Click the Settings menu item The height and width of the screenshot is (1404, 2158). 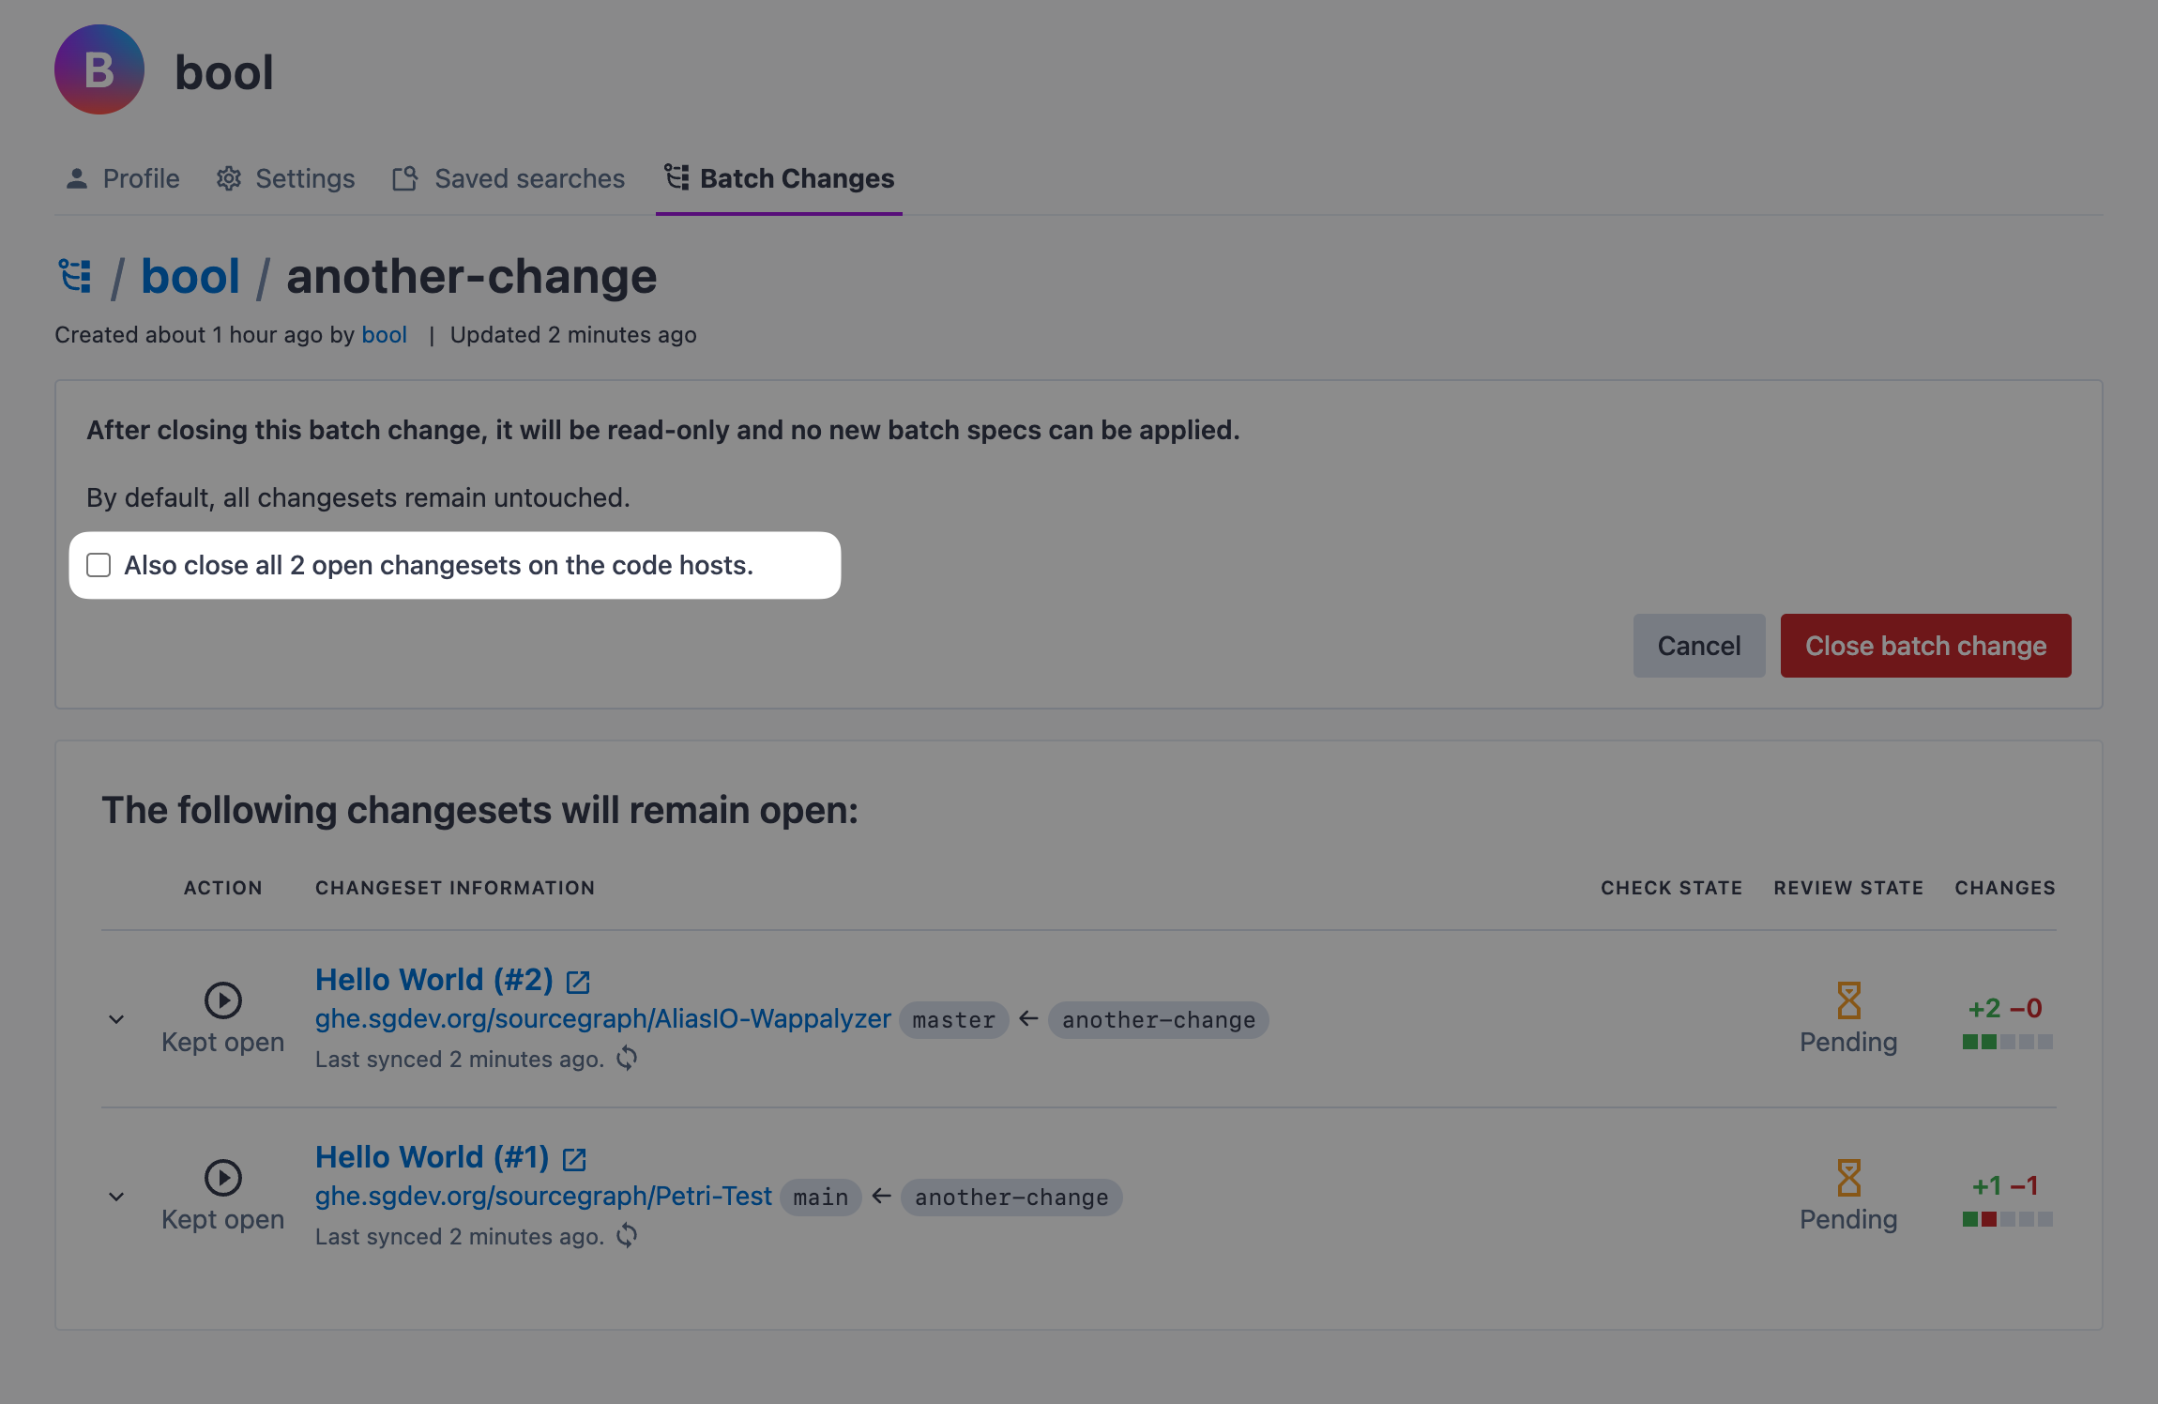click(x=305, y=176)
